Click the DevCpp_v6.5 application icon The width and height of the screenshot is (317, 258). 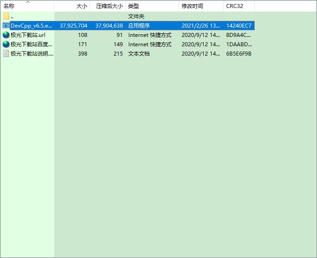coord(6,26)
